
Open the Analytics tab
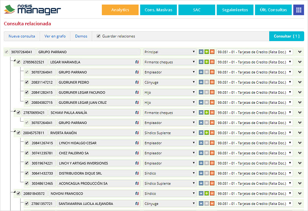tap(120, 10)
